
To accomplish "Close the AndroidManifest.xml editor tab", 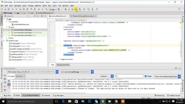I will pos(68,16).
